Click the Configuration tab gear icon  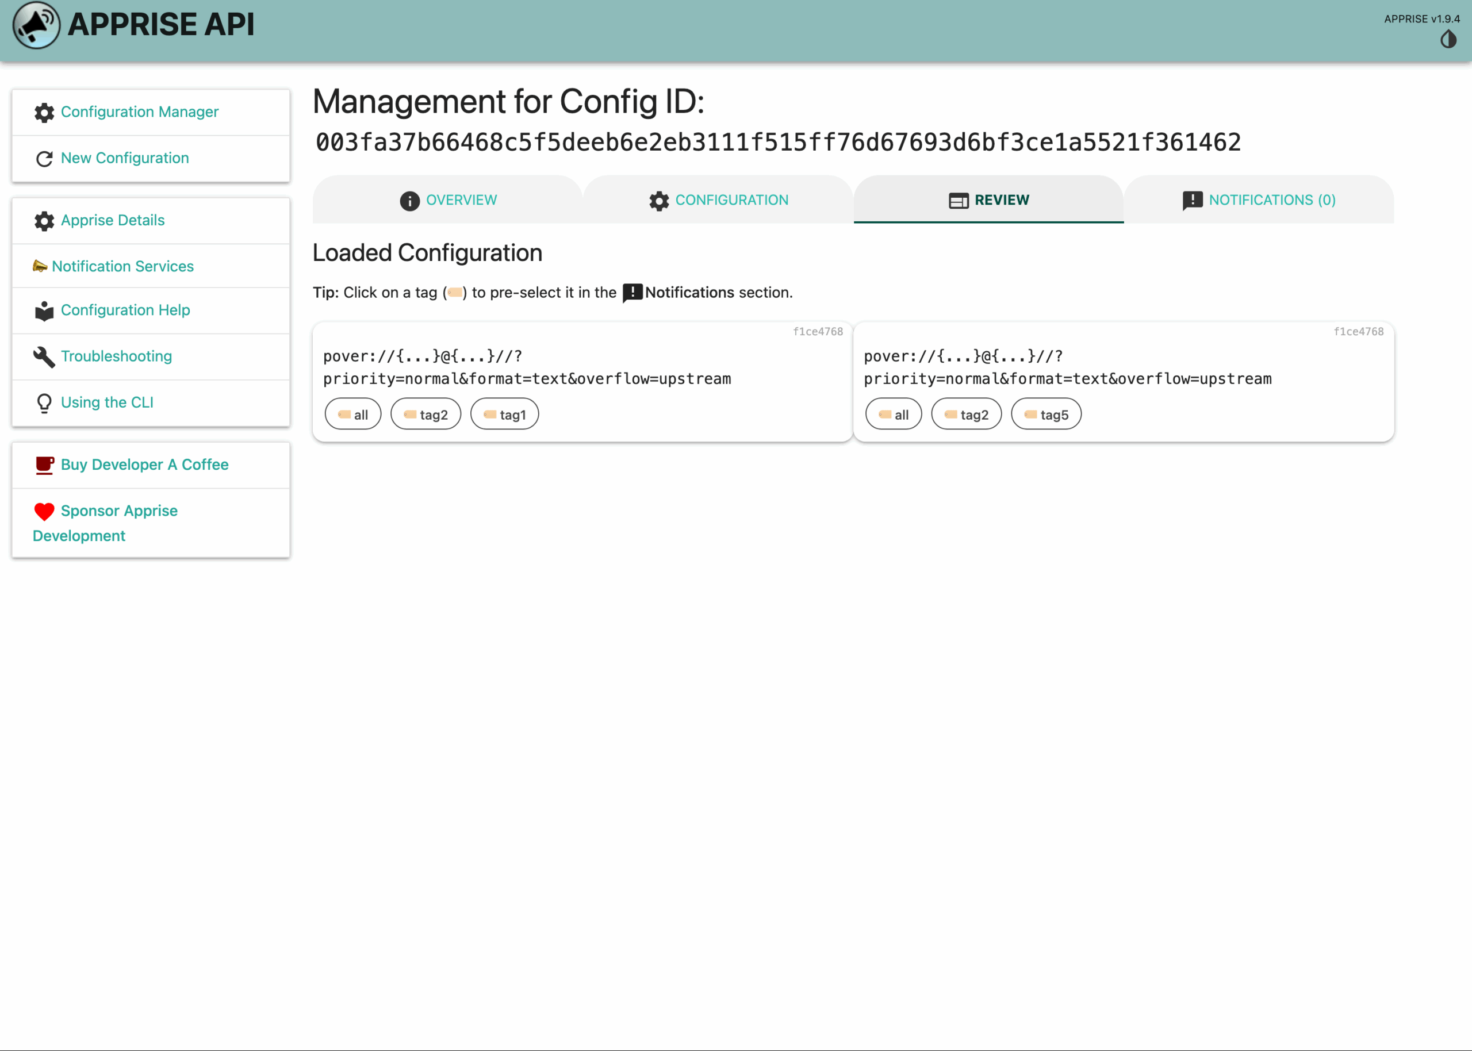659,201
